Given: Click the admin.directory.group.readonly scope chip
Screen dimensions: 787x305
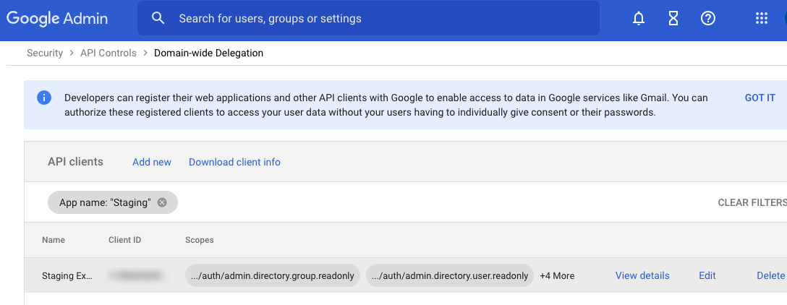Looking at the screenshot, I should point(273,275).
